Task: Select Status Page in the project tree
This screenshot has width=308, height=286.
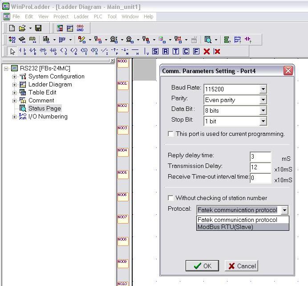Action: tap(45, 109)
